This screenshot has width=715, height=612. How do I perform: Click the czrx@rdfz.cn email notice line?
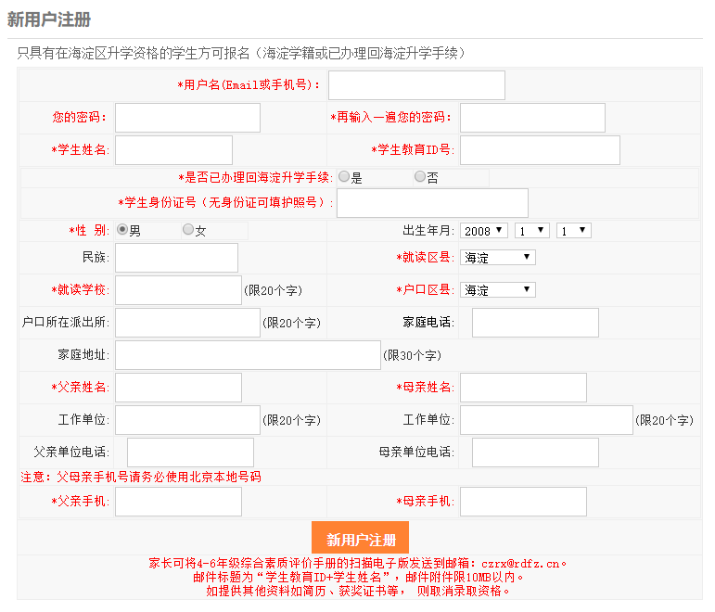358,564
